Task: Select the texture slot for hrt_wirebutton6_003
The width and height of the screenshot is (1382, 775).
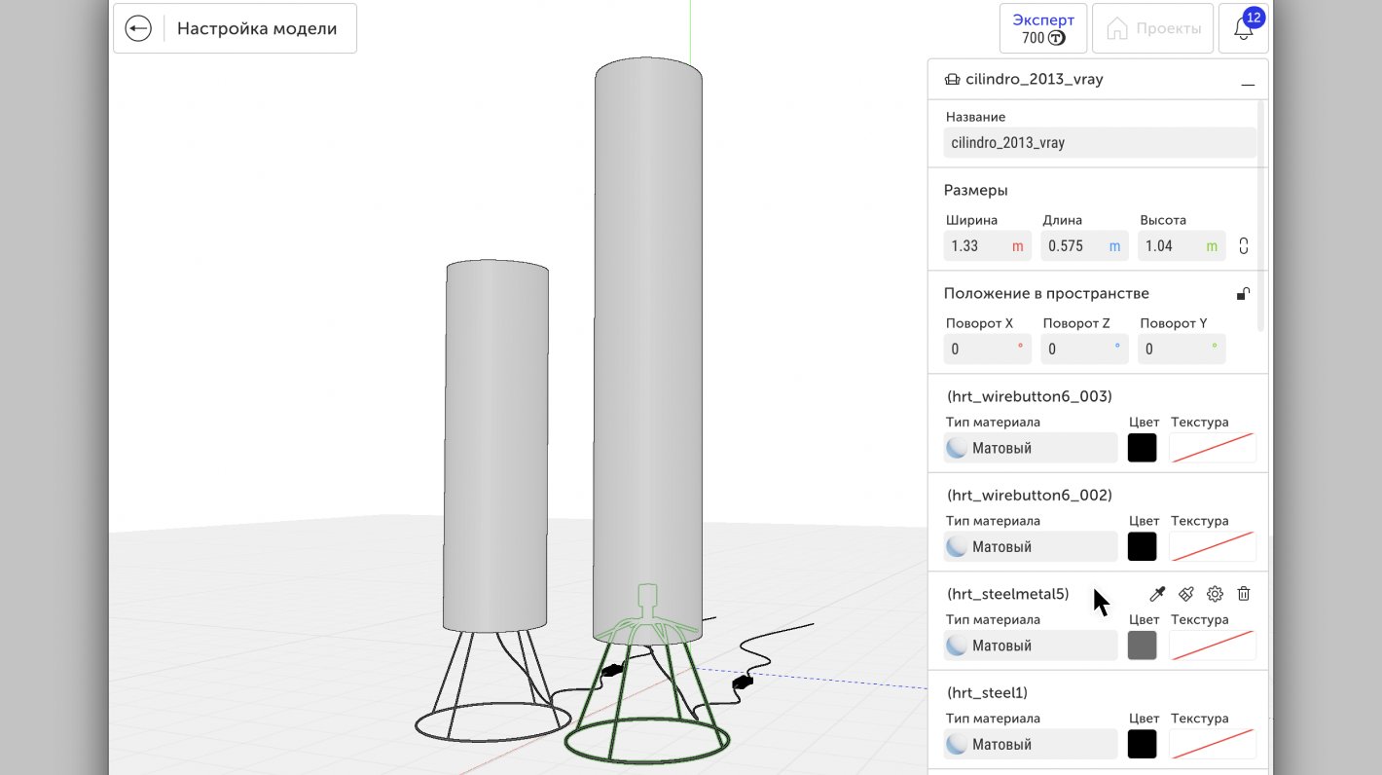Action: [x=1212, y=448]
